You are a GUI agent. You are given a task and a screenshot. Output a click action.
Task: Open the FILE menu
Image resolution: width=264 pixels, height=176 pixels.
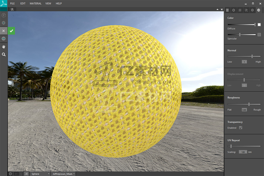[x=13, y=4]
